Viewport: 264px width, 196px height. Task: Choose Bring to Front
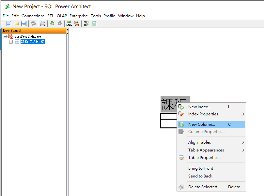click(x=211, y=168)
